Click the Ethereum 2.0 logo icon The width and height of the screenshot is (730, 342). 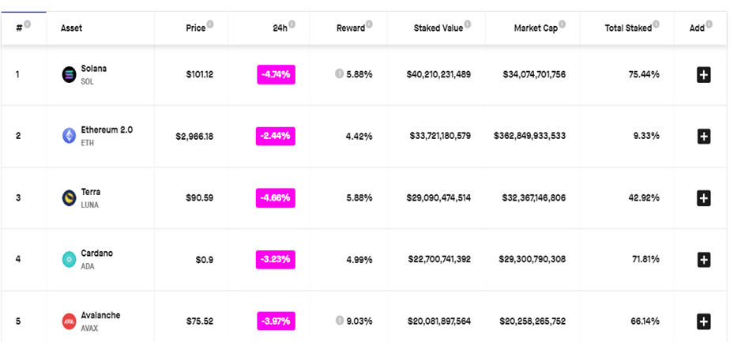click(69, 136)
